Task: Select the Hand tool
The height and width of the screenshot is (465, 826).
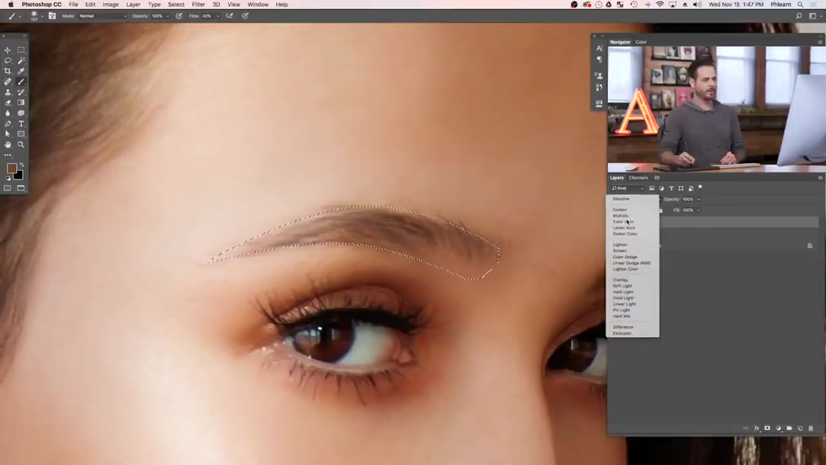Action: (8, 144)
